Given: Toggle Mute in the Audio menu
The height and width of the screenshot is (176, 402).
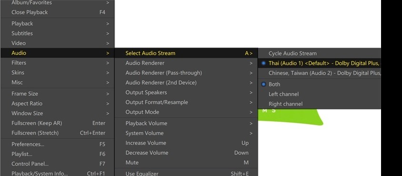Looking at the screenshot, I should (186, 162).
